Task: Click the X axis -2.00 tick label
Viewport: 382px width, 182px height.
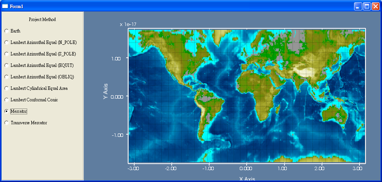Action: (x=171, y=168)
